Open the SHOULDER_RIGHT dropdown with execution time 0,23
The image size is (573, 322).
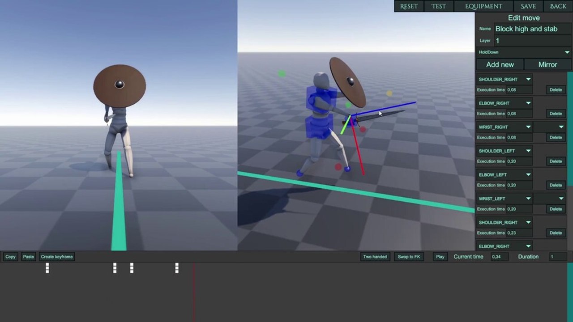[x=504, y=222]
